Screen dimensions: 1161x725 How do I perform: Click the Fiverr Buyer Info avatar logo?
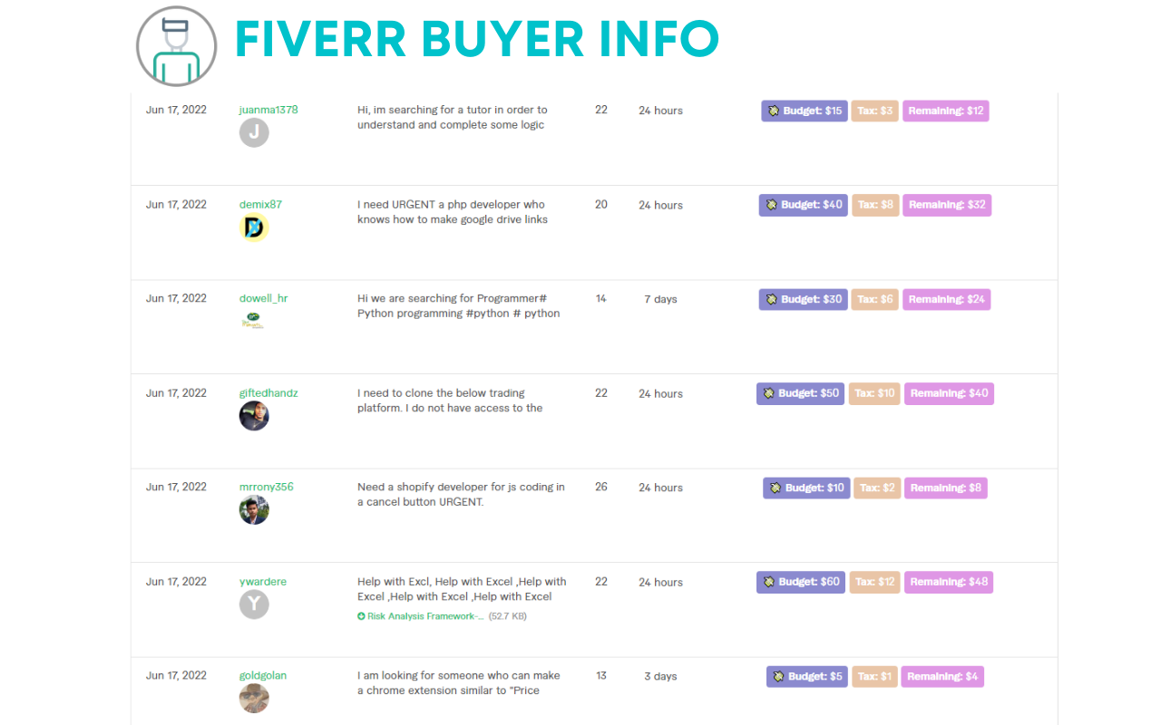[x=176, y=45]
